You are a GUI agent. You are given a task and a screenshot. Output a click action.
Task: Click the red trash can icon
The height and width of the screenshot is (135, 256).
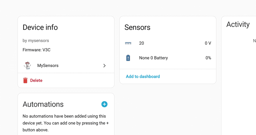[x=25, y=80]
